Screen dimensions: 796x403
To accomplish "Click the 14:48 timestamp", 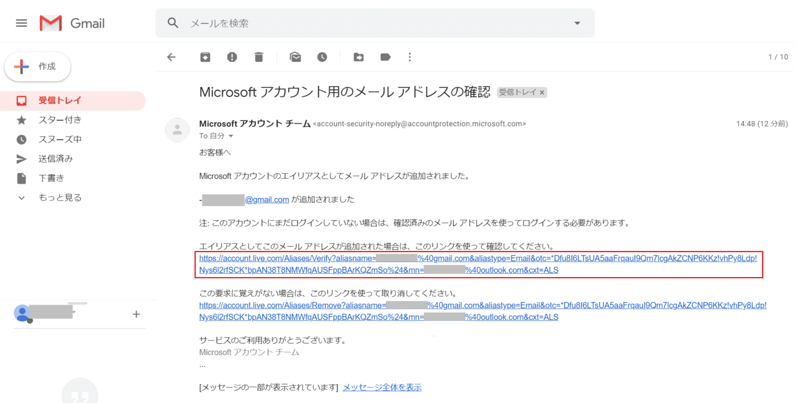I will click(x=762, y=124).
